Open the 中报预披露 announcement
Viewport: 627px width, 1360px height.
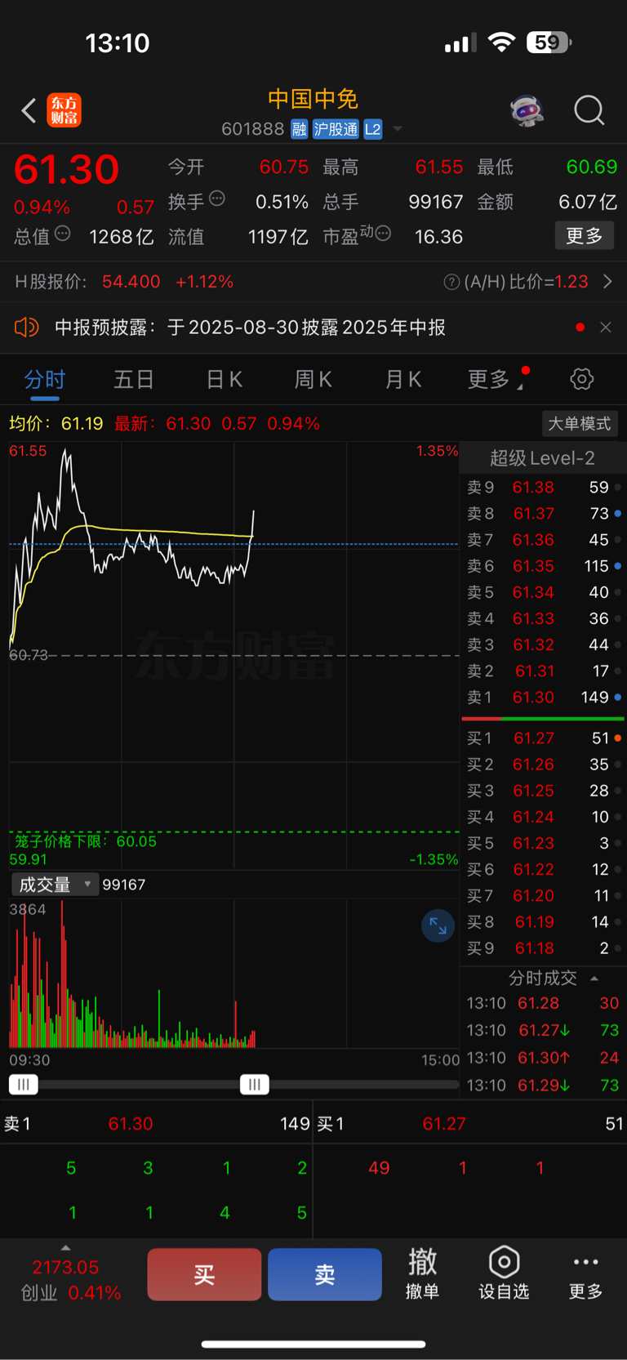pyautogui.click(x=250, y=328)
